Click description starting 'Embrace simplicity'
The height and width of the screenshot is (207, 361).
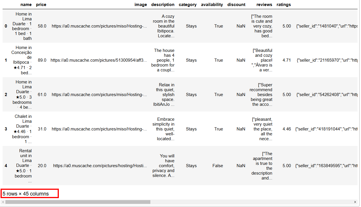tap(164, 129)
